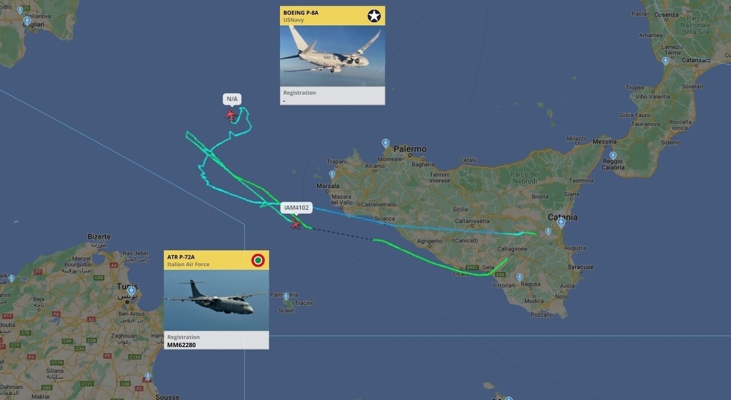Click the Palermo city label on map
This screenshot has width=731, height=400.
click(410, 149)
